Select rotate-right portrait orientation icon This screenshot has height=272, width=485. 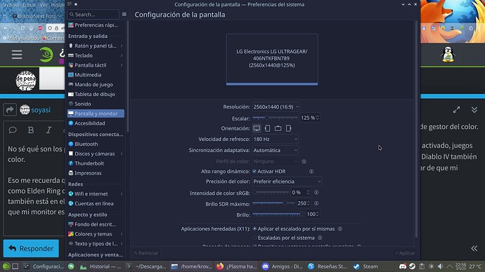pos(288,128)
